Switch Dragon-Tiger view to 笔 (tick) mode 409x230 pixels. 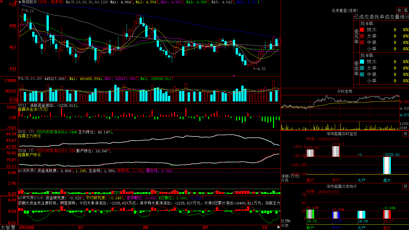(406, 10)
